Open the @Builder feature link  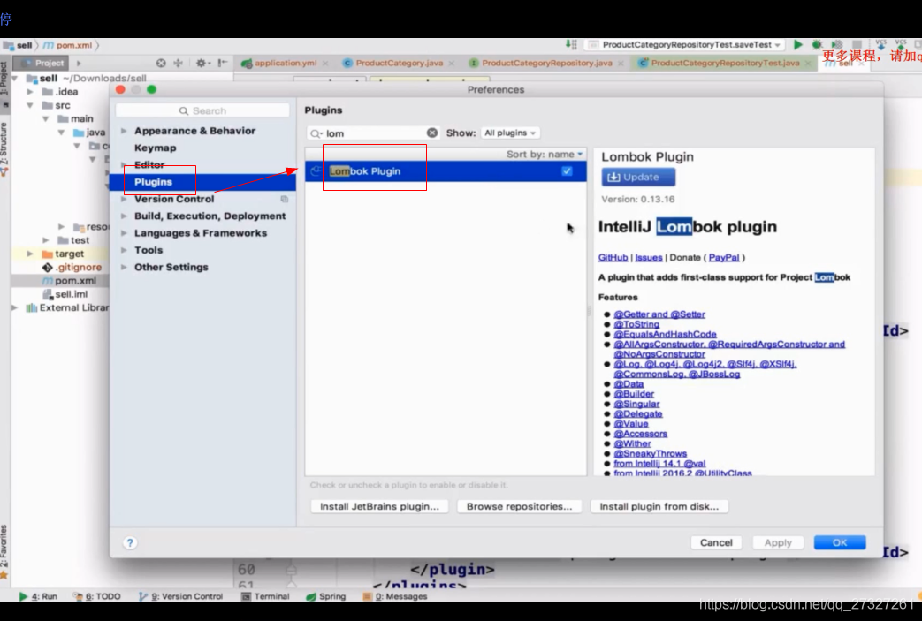634,394
